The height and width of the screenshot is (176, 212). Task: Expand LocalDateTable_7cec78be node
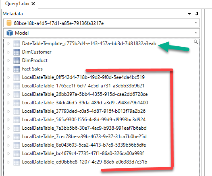coord(8,137)
